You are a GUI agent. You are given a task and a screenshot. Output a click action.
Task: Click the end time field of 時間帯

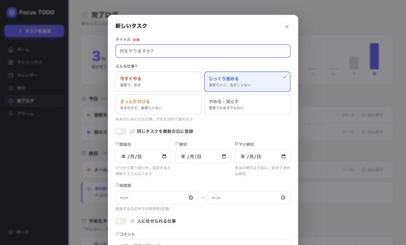tap(249, 197)
